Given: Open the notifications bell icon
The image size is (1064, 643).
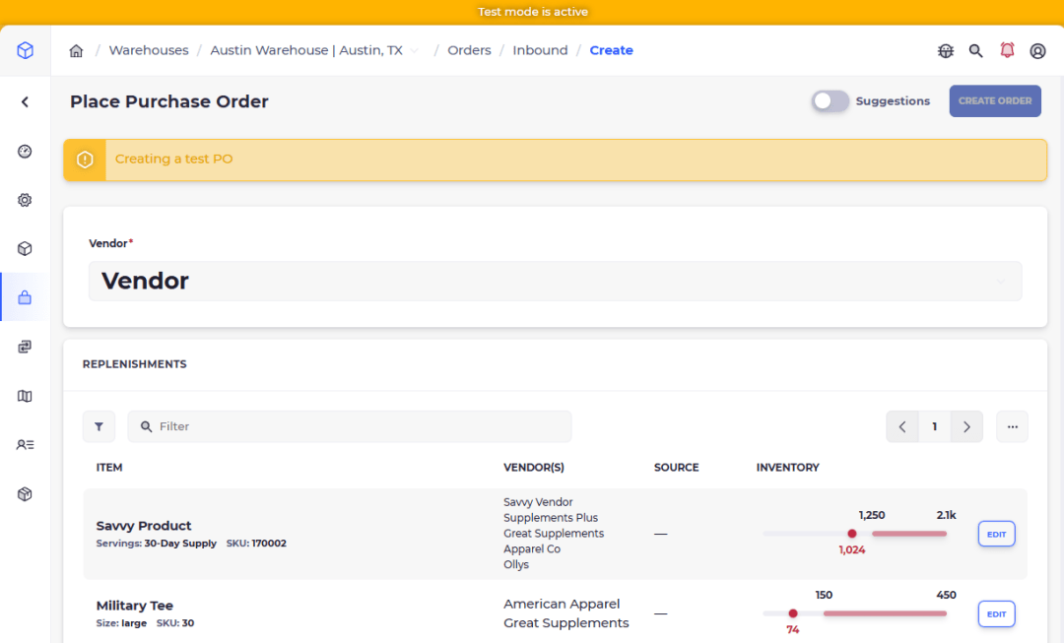Looking at the screenshot, I should coord(1007,50).
